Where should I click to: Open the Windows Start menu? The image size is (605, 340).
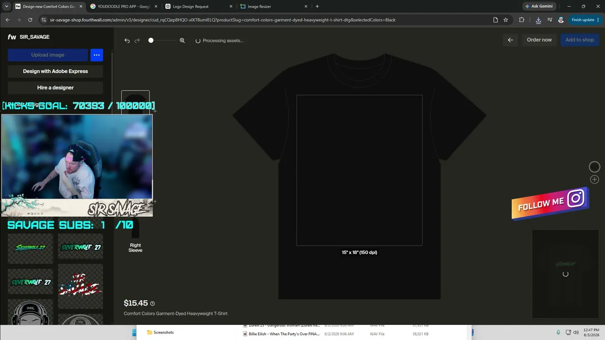pyautogui.click(x=134, y=332)
